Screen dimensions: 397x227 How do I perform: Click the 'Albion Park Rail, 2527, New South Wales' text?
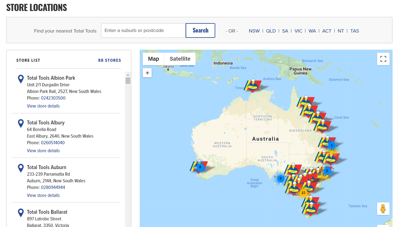coord(64,91)
